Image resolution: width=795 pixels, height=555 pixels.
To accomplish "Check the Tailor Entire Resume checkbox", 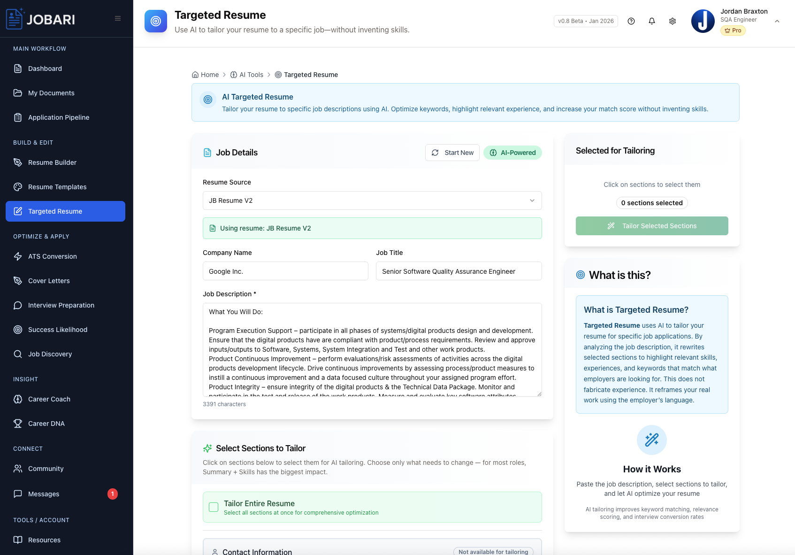I will pos(214,507).
